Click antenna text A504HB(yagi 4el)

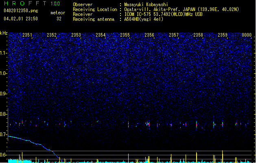pyautogui.click(x=144, y=19)
